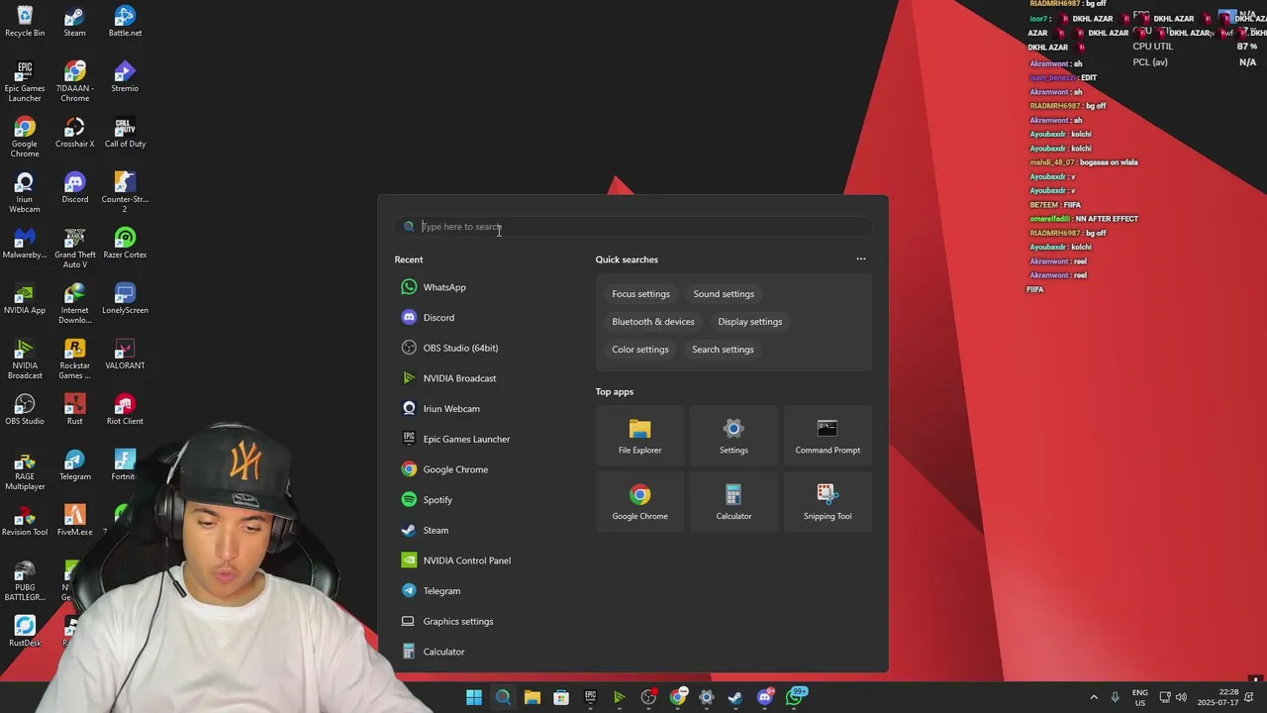
Task: Select the Riot Client desktop icon
Action: 125,410
